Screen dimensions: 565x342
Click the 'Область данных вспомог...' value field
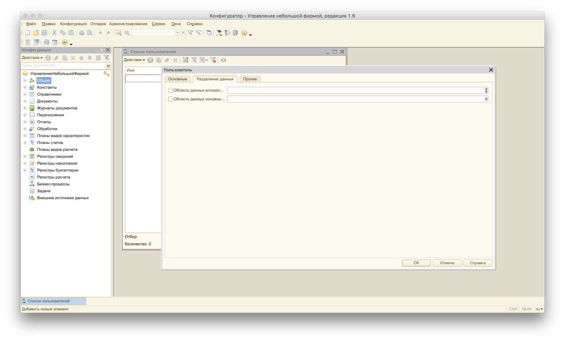point(358,90)
